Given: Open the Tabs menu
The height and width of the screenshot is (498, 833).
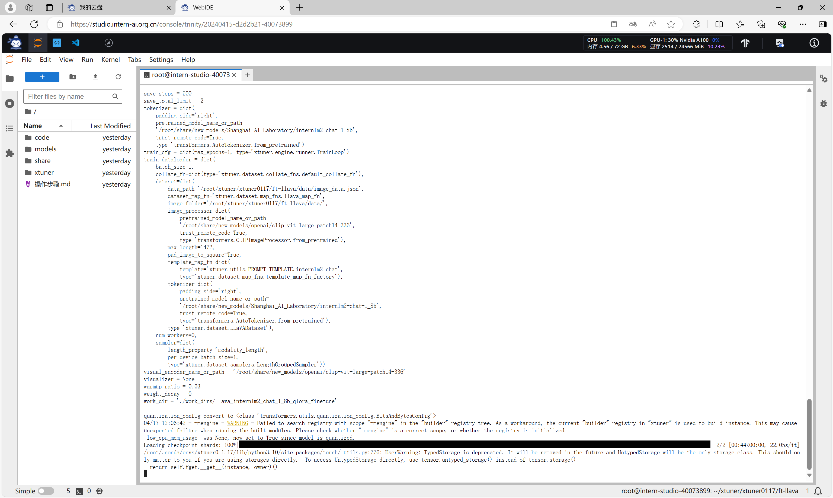Looking at the screenshot, I should pos(134,59).
